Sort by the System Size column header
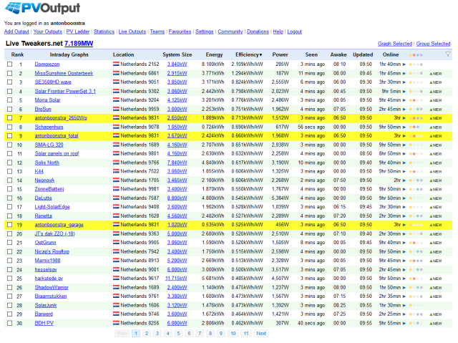 177,54
